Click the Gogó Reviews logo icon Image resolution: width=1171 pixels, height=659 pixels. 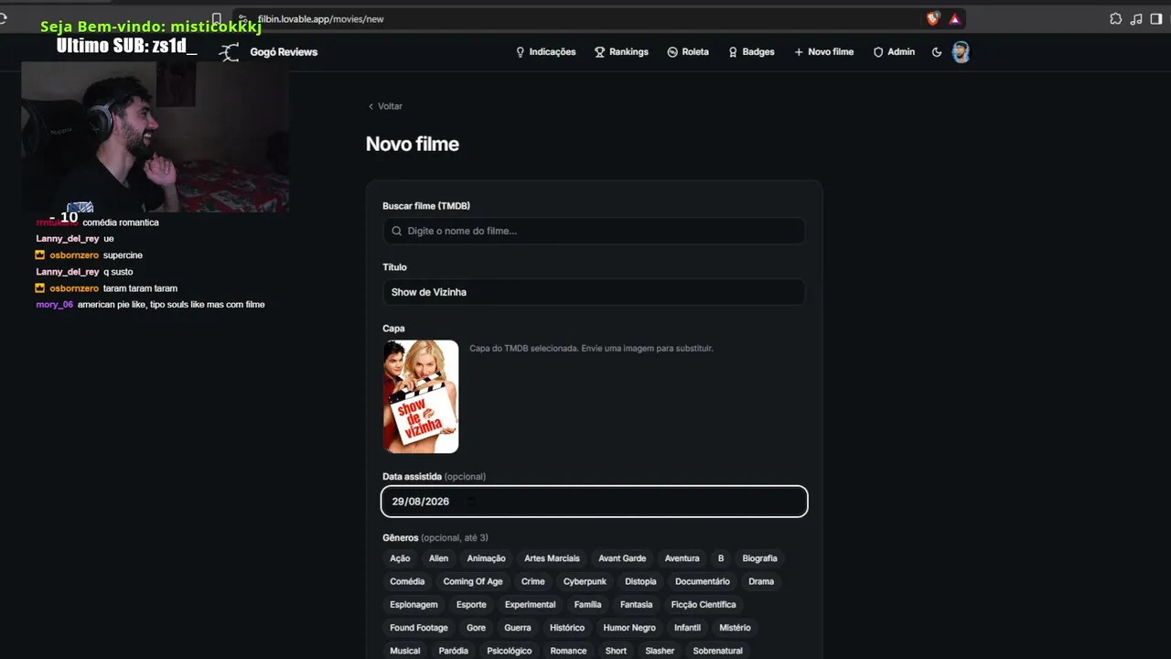[x=230, y=52]
